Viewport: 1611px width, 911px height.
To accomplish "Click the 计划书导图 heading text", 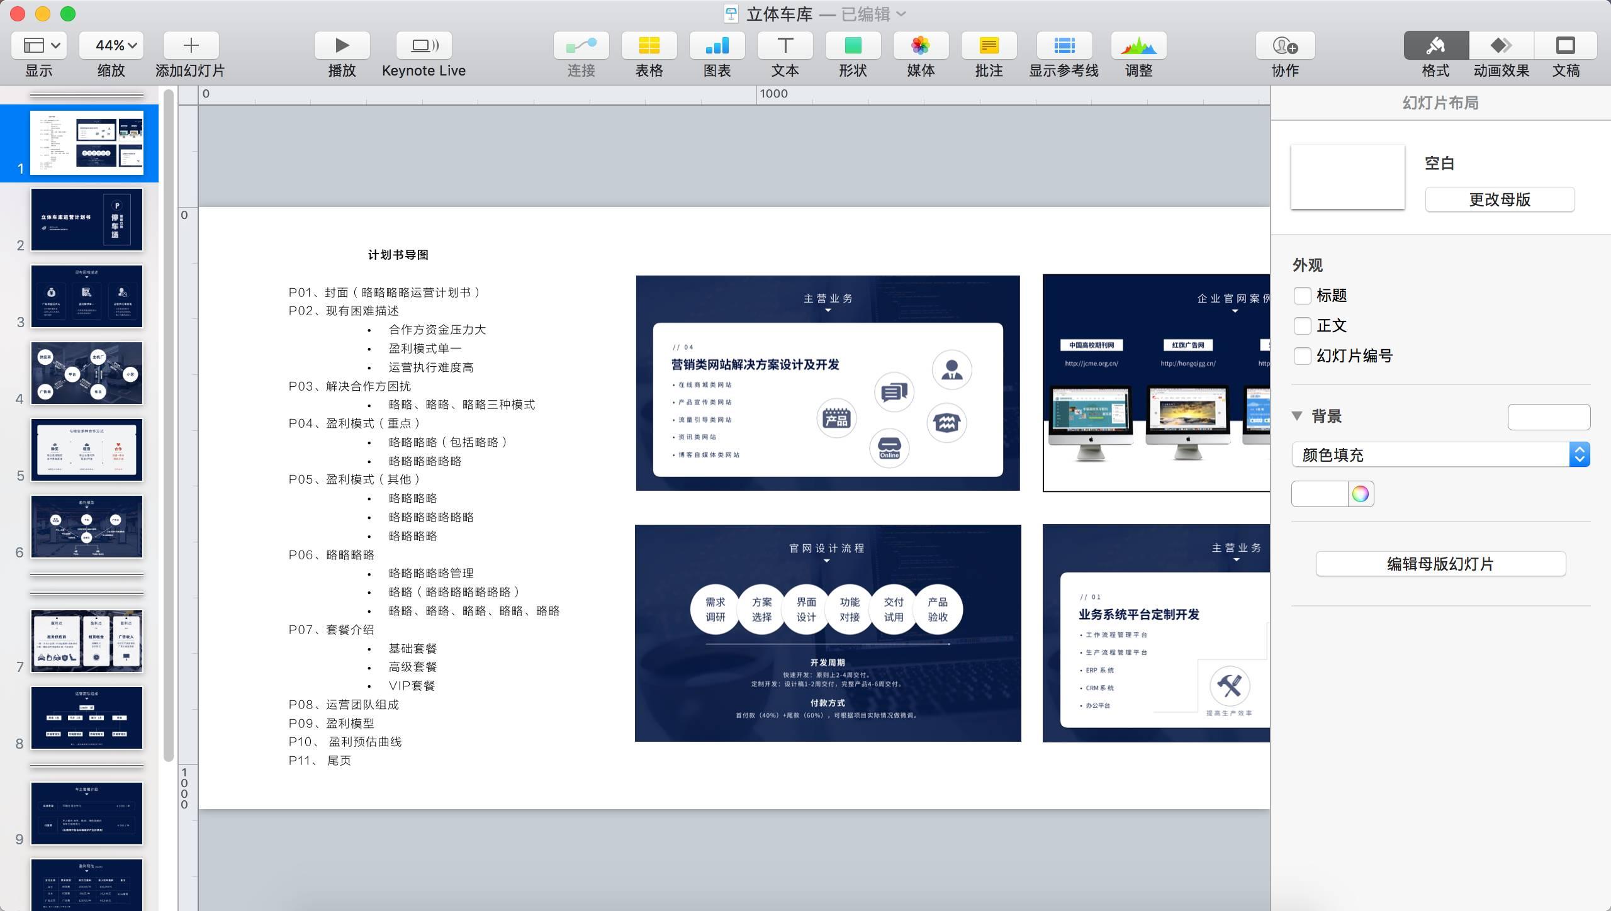I will [x=398, y=255].
